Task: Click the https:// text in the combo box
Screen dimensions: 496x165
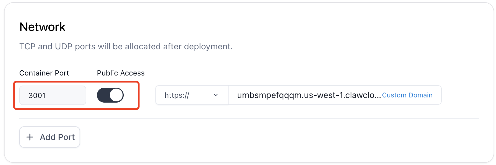Action: [x=177, y=95]
